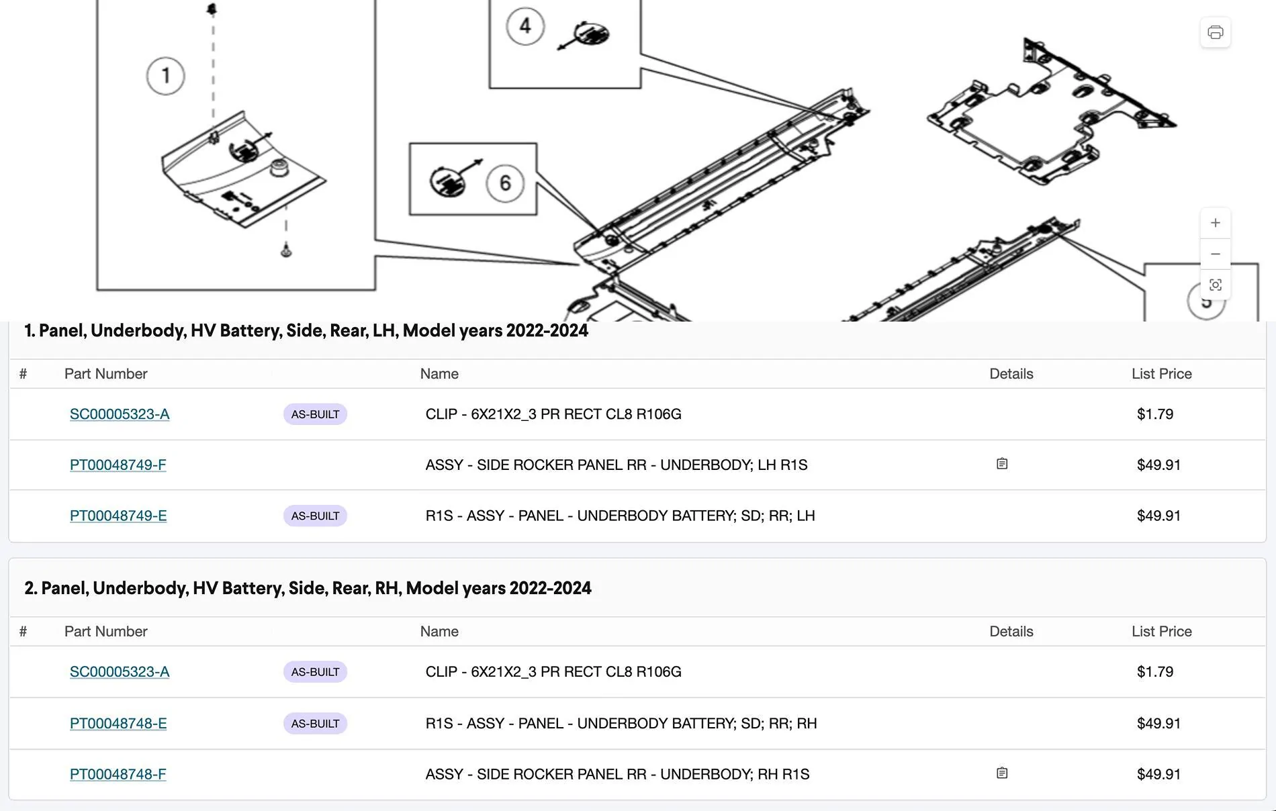Viewport: 1276px width, 811px height.
Task: Open SC00005323-A link in LH panel table
Action: coord(120,414)
